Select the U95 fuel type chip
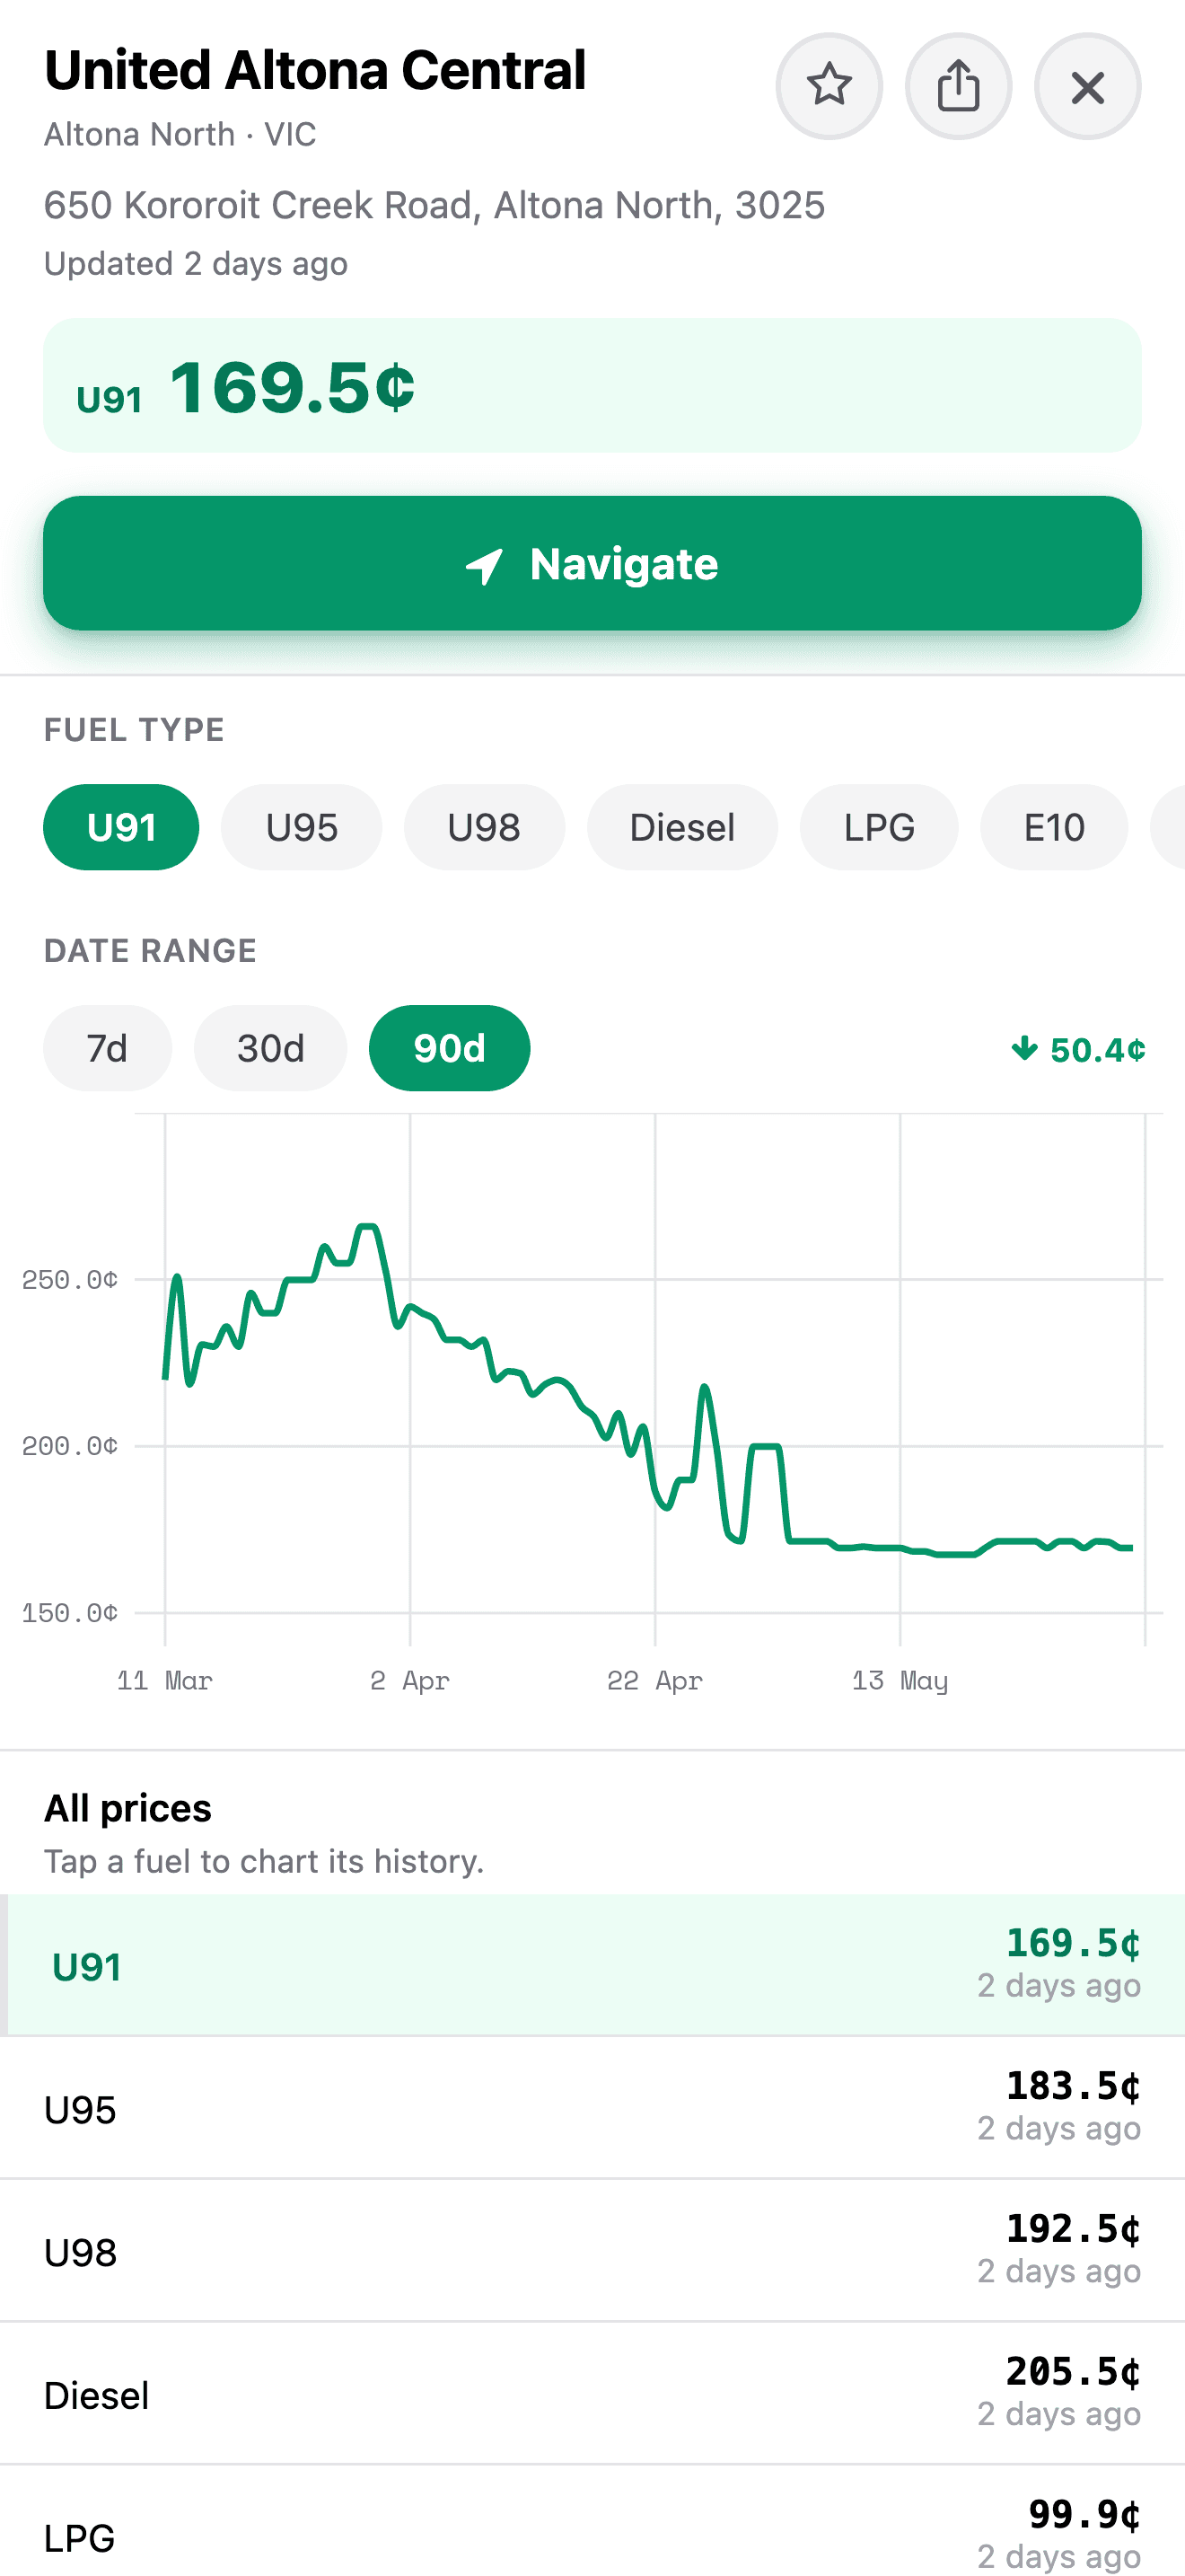Image resolution: width=1185 pixels, height=2576 pixels. coord(301,827)
